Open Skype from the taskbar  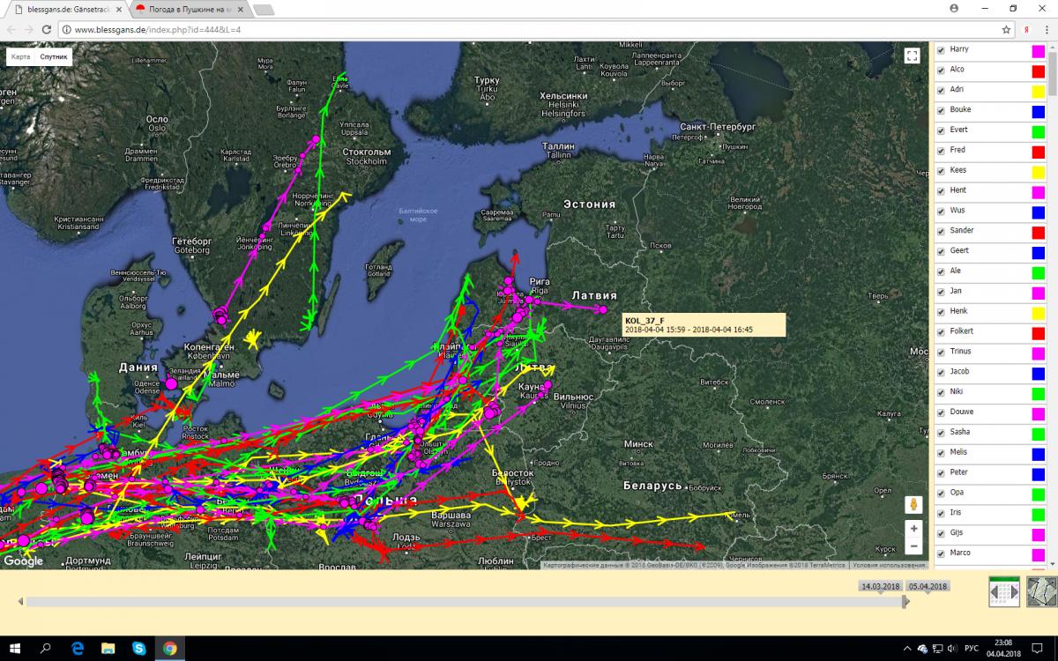(138, 649)
